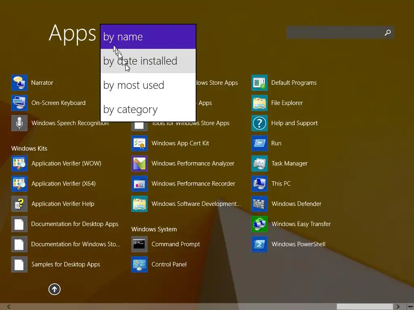Viewport: 414px width, 310px height.
Task: Select 'by name' sort option
Action: [148, 37]
